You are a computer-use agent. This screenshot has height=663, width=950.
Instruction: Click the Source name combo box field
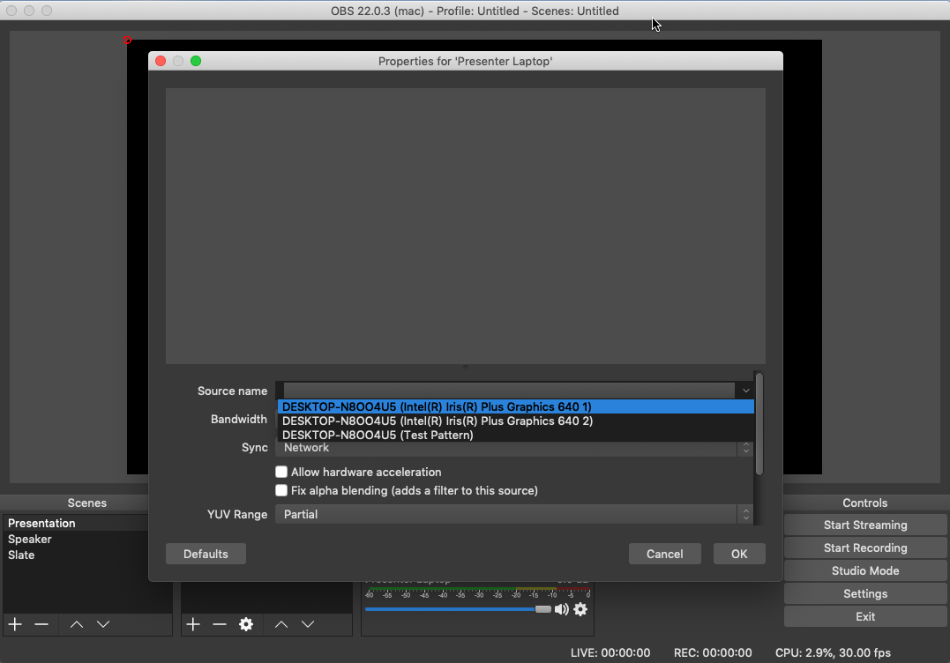513,391
